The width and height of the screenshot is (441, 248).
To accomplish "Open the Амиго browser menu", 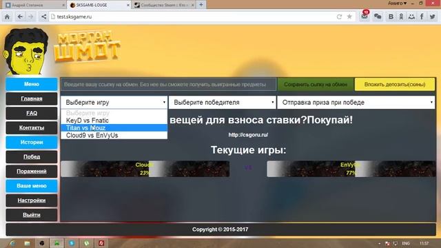I will [x=397, y=3].
